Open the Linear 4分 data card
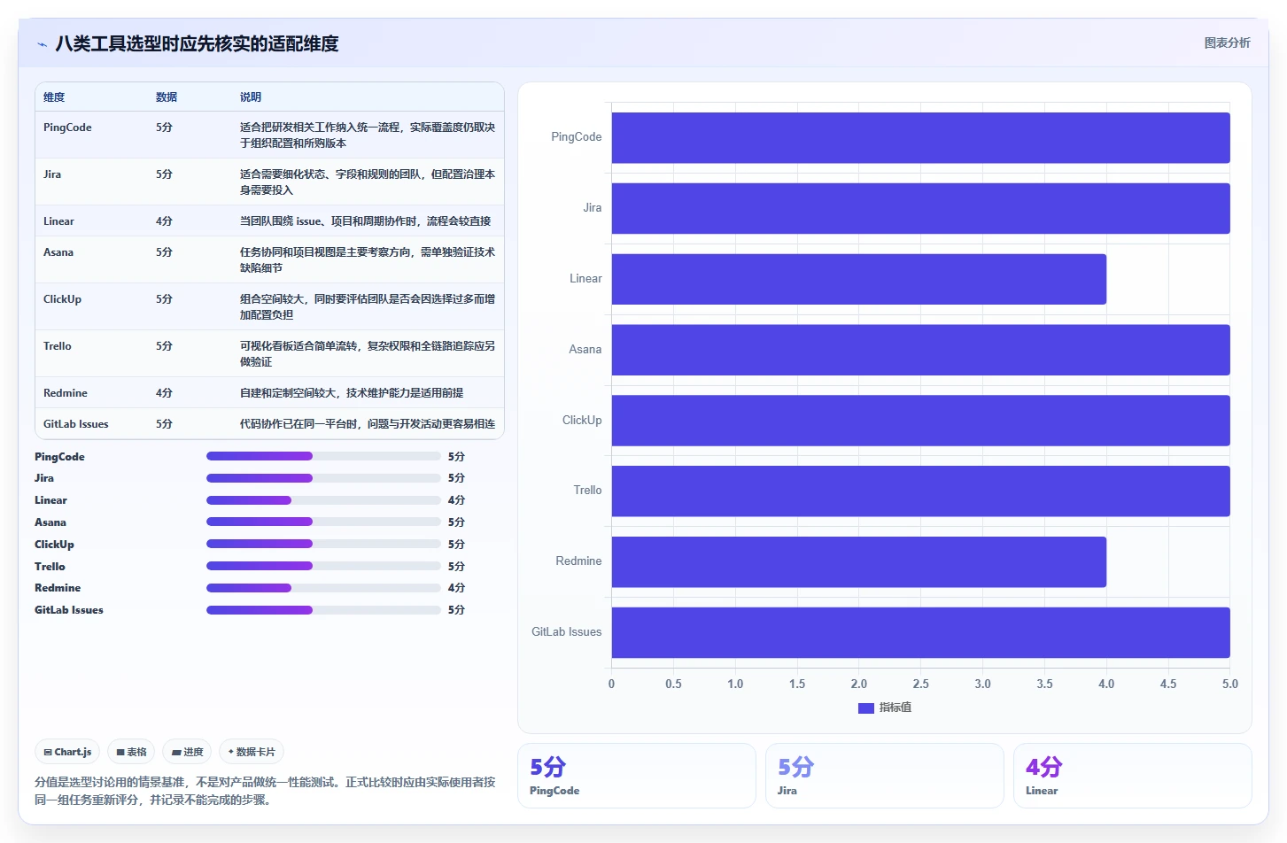The image size is (1287, 843). pyautogui.click(x=1132, y=776)
